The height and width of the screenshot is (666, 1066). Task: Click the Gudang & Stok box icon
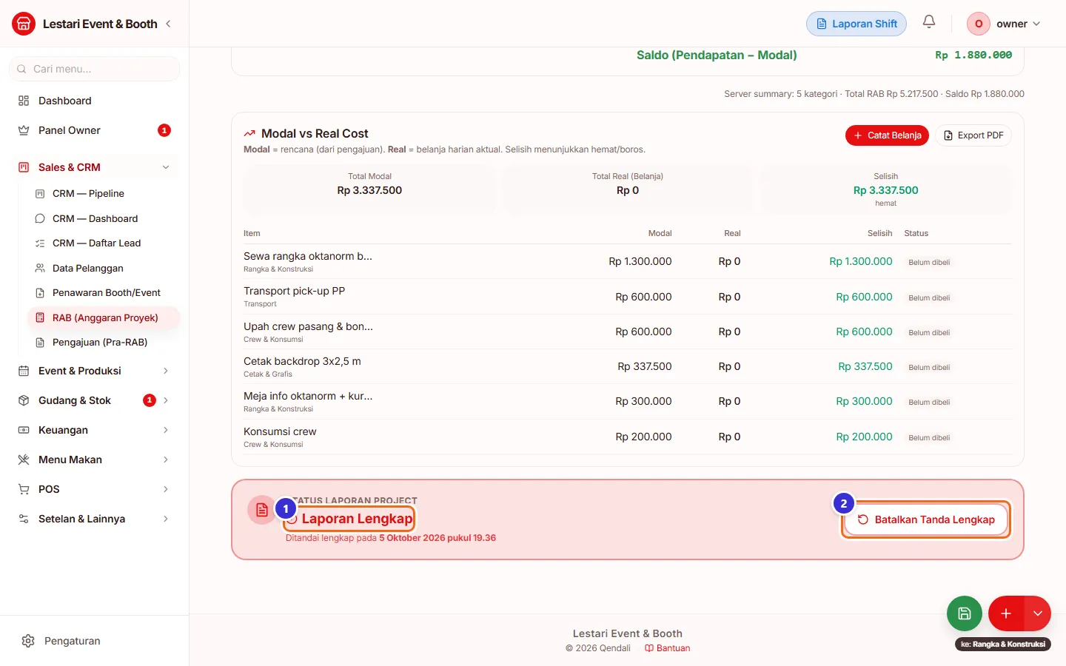point(24,400)
